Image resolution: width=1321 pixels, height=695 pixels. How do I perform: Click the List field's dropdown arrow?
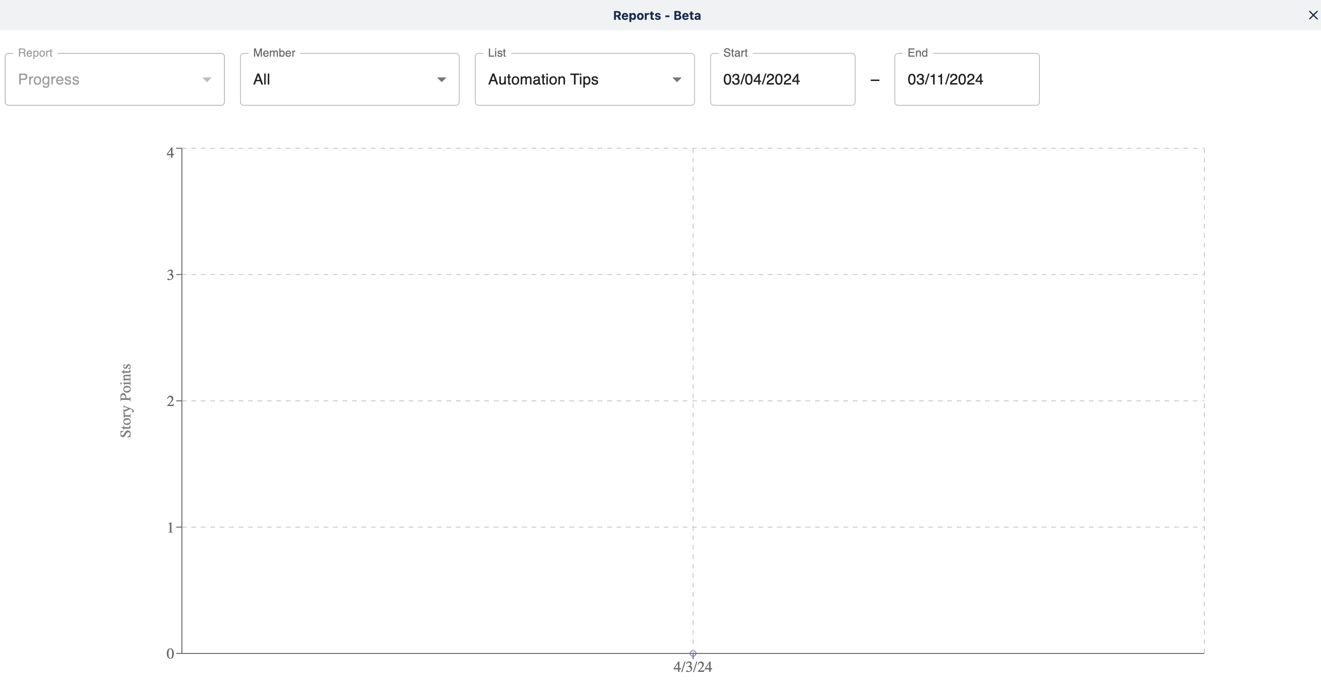click(677, 79)
